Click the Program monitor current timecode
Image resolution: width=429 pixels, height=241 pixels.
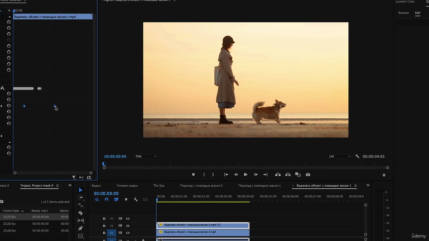pyautogui.click(x=115, y=156)
